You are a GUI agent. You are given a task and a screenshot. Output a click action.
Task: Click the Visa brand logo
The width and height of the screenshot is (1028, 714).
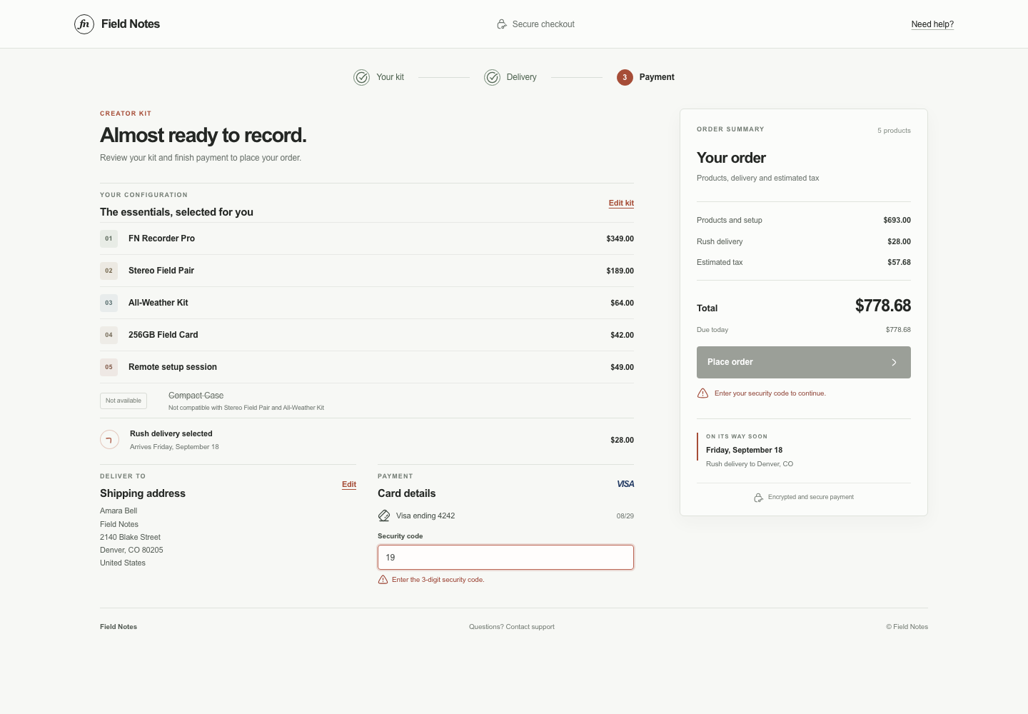click(x=625, y=484)
